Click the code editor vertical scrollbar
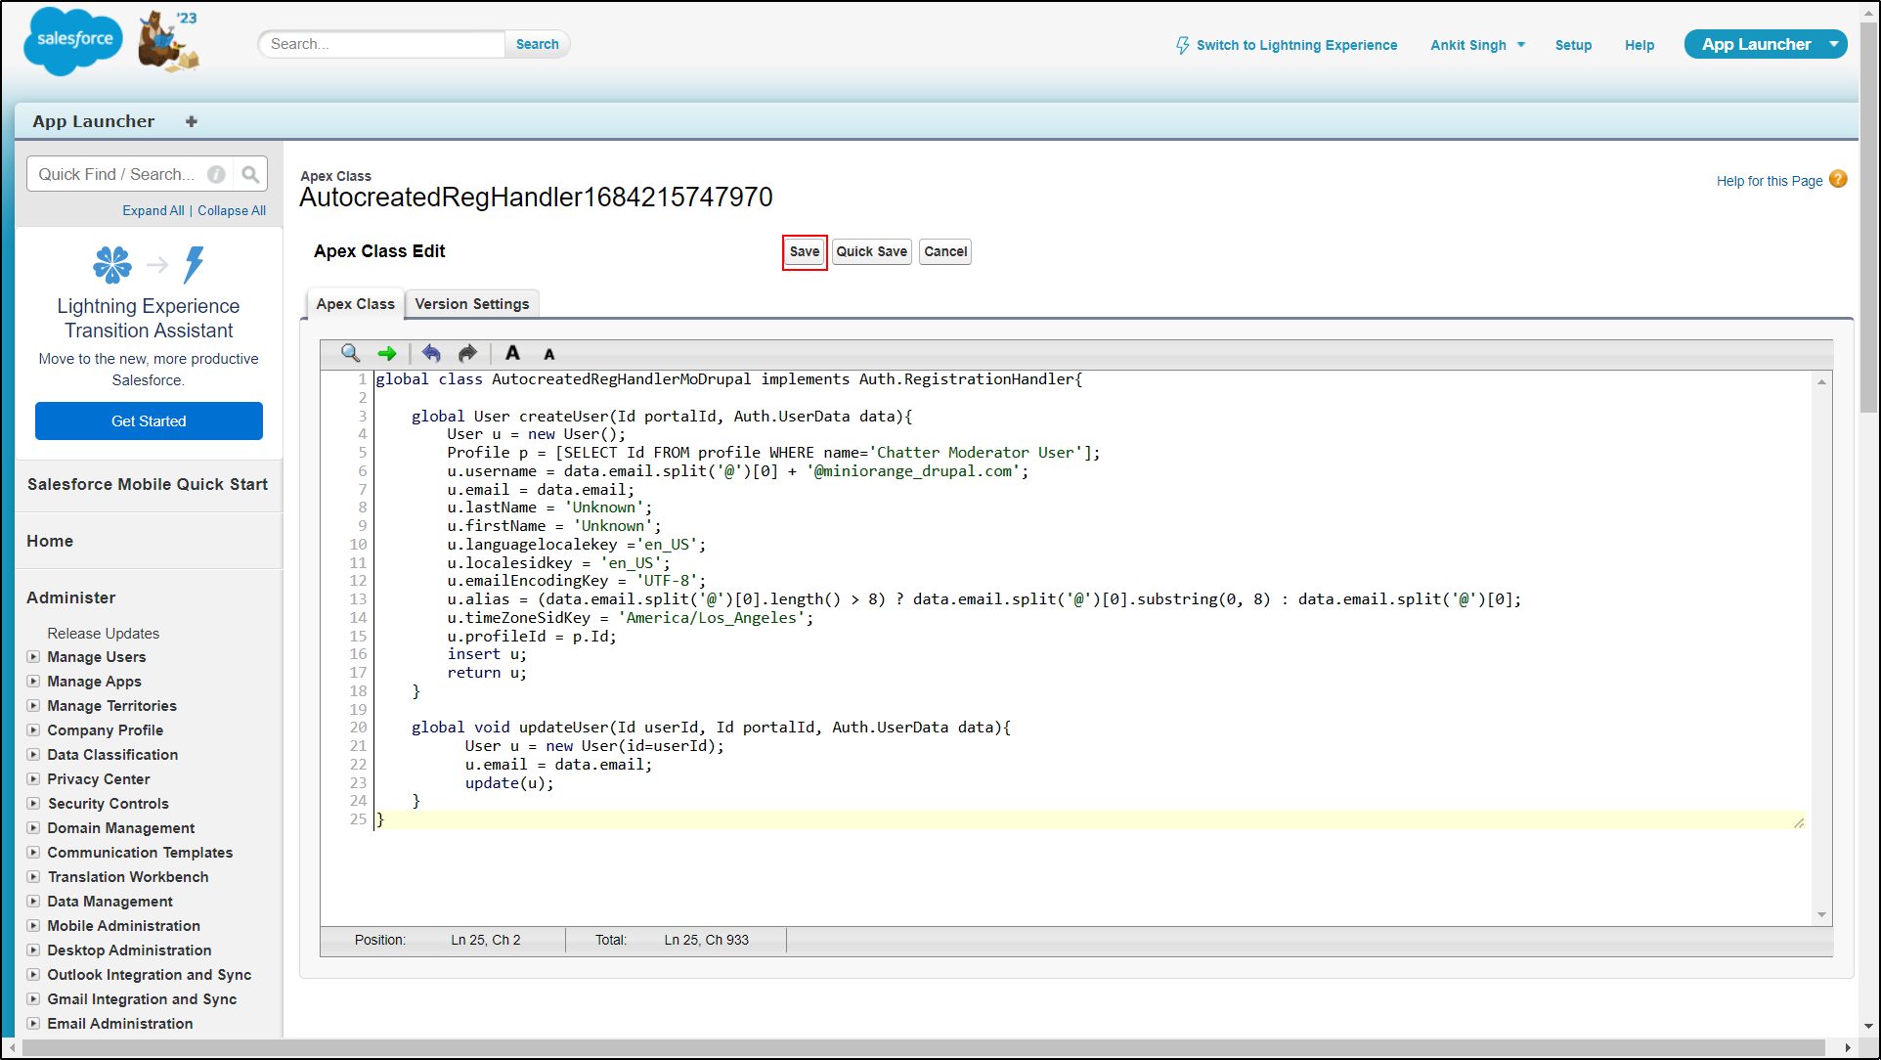 tap(1821, 645)
